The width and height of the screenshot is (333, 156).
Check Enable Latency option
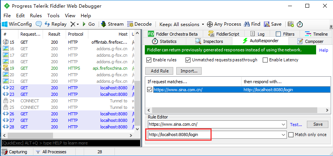pyautogui.click(x=265, y=60)
